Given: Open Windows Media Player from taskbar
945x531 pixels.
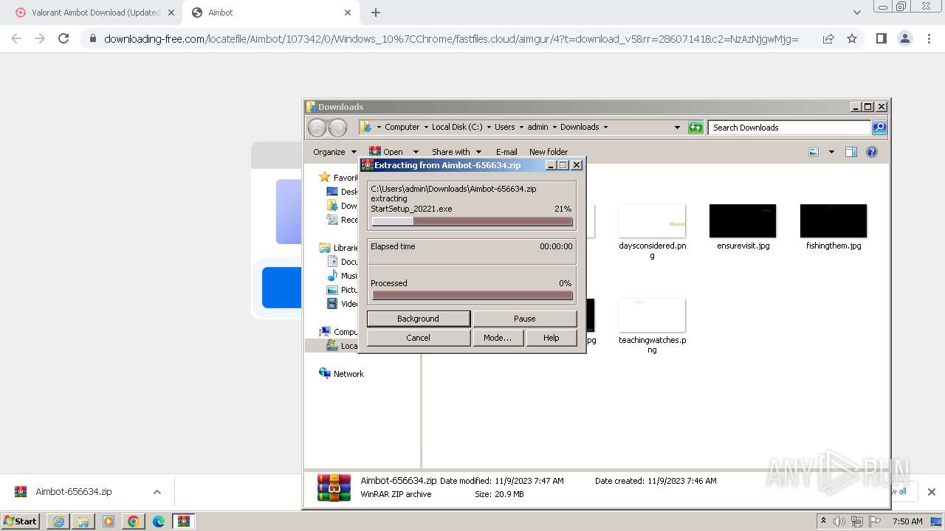Looking at the screenshot, I should click(109, 521).
